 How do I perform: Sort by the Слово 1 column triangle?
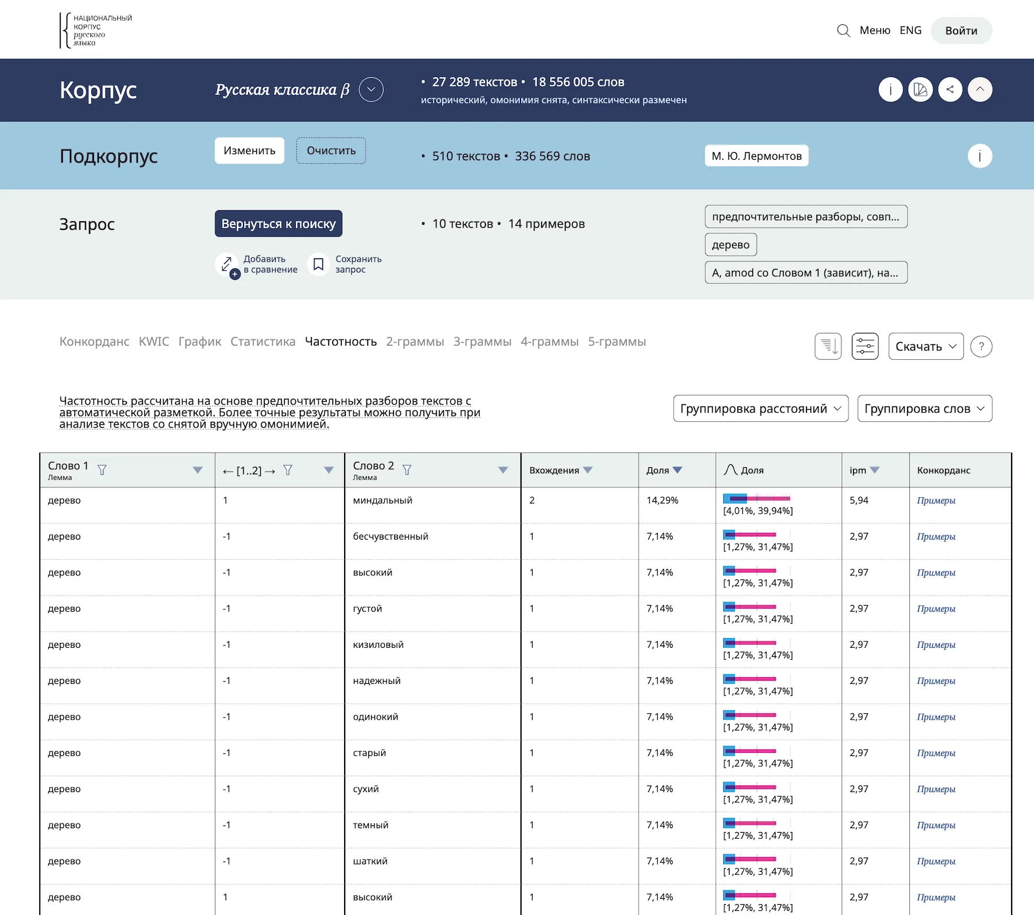(198, 470)
